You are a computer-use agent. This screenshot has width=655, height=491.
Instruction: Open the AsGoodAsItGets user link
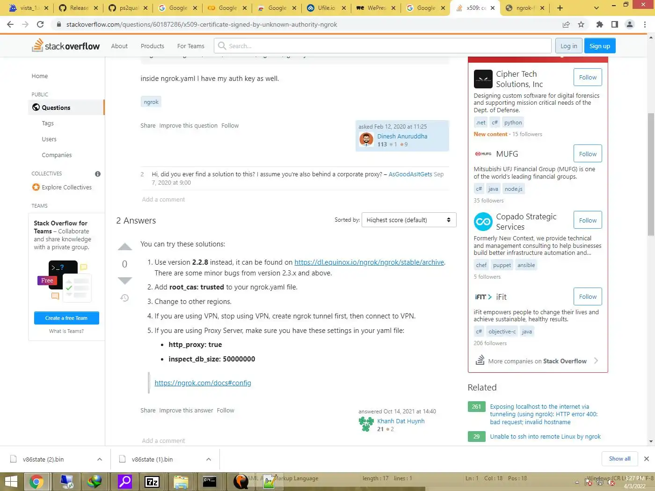point(410,174)
